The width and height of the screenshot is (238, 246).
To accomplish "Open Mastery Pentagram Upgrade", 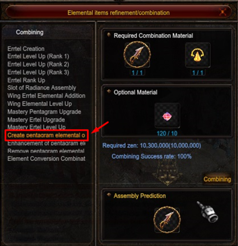I will 44,112.
